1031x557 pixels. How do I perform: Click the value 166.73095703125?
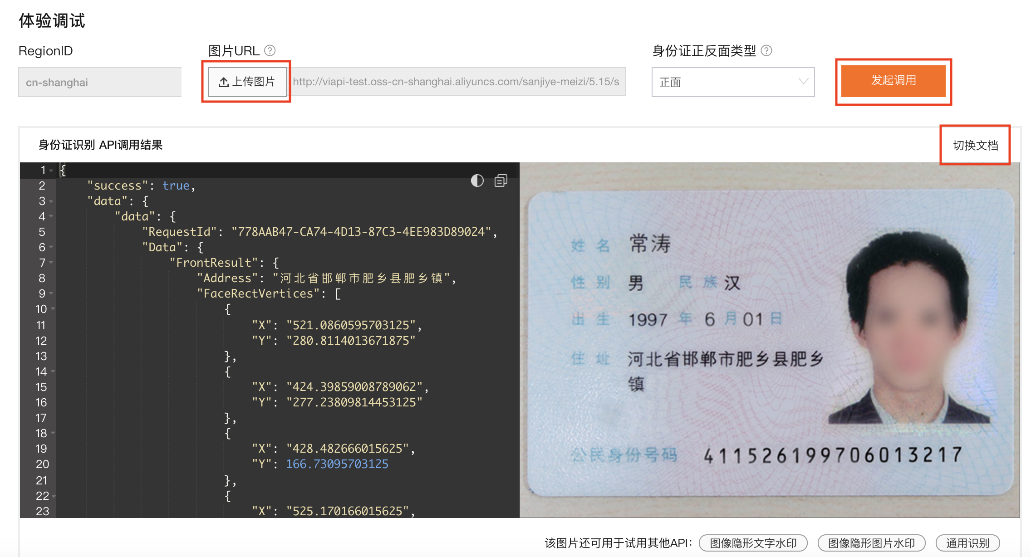click(337, 464)
